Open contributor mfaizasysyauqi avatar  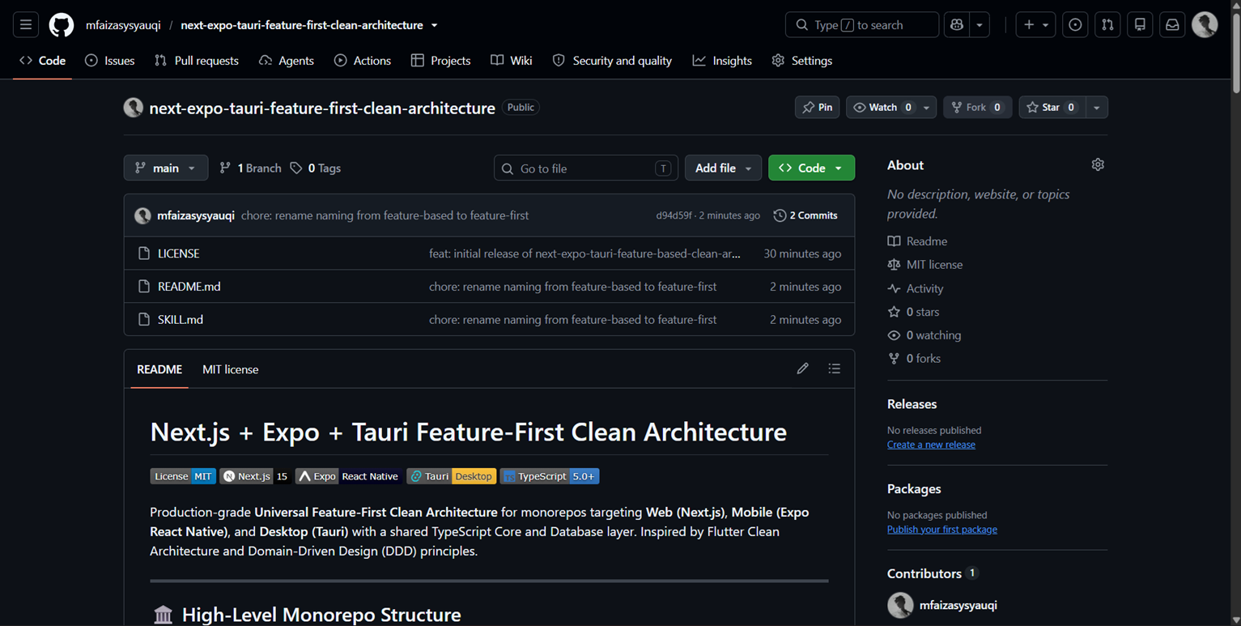tap(900, 605)
